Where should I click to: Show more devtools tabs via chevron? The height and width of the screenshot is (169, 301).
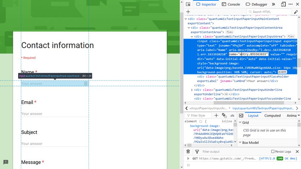[273, 4]
